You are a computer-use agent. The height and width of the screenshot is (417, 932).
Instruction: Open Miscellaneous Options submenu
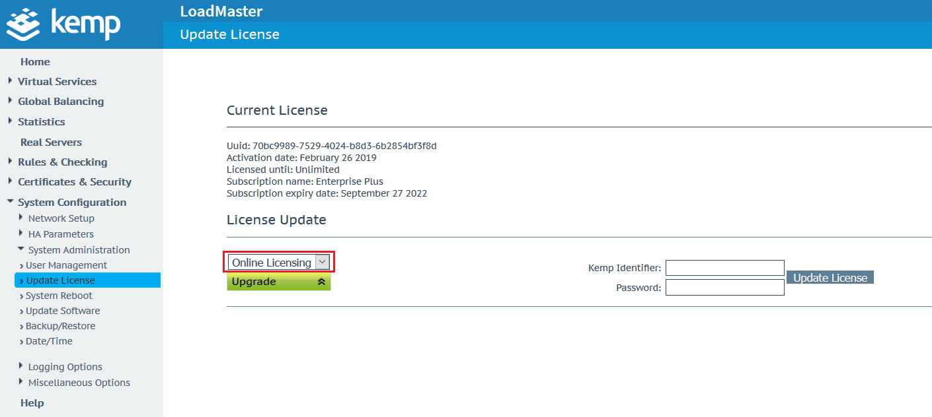[79, 383]
